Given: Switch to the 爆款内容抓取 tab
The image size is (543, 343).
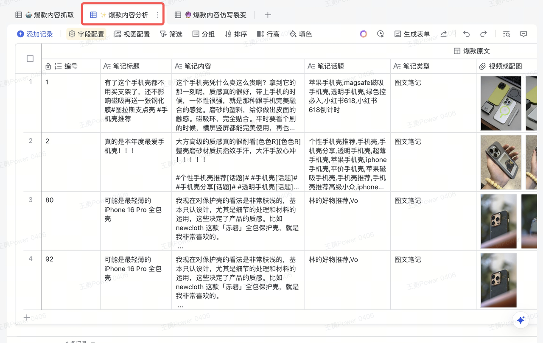Looking at the screenshot, I should tap(45, 15).
